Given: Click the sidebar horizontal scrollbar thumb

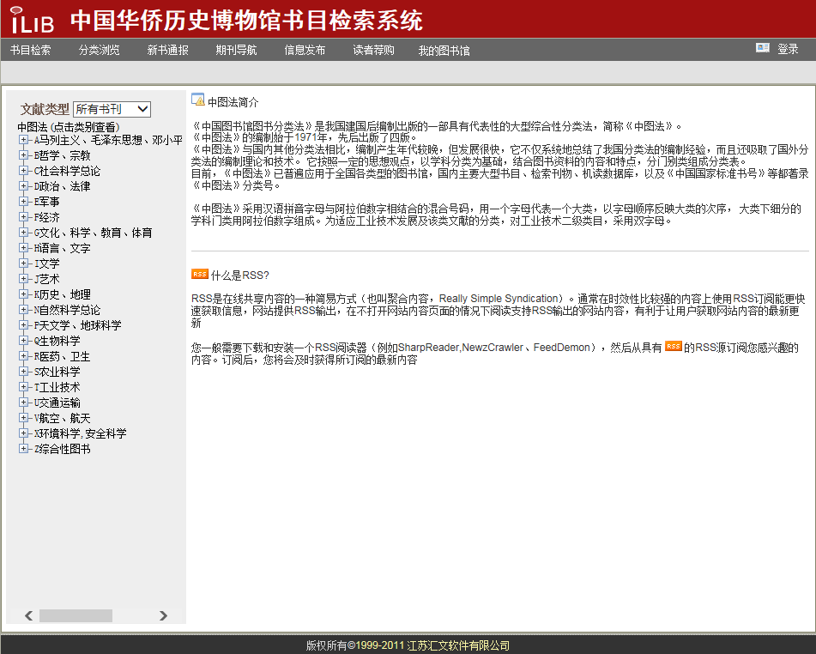Looking at the screenshot, I should (x=76, y=615).
